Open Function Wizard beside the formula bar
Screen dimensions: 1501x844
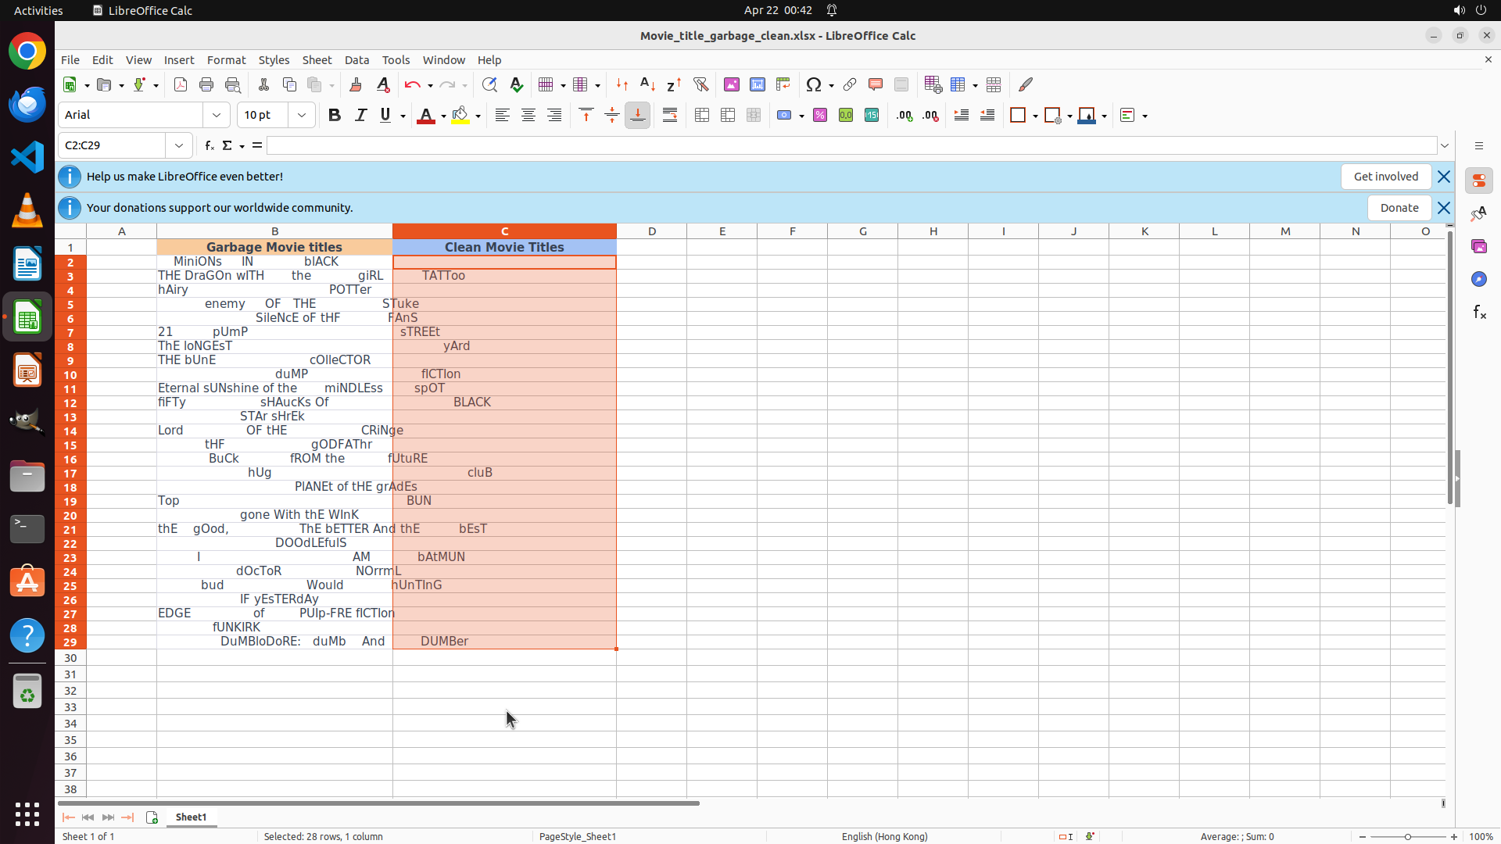point(209,145)
